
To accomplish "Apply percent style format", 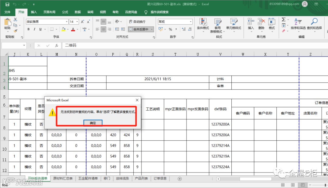I will click(x=170, y=29).
